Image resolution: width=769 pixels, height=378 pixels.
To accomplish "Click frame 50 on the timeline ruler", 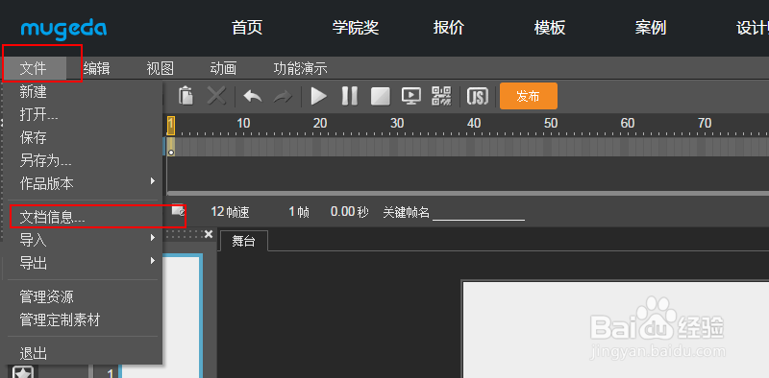I will point(551,124).
